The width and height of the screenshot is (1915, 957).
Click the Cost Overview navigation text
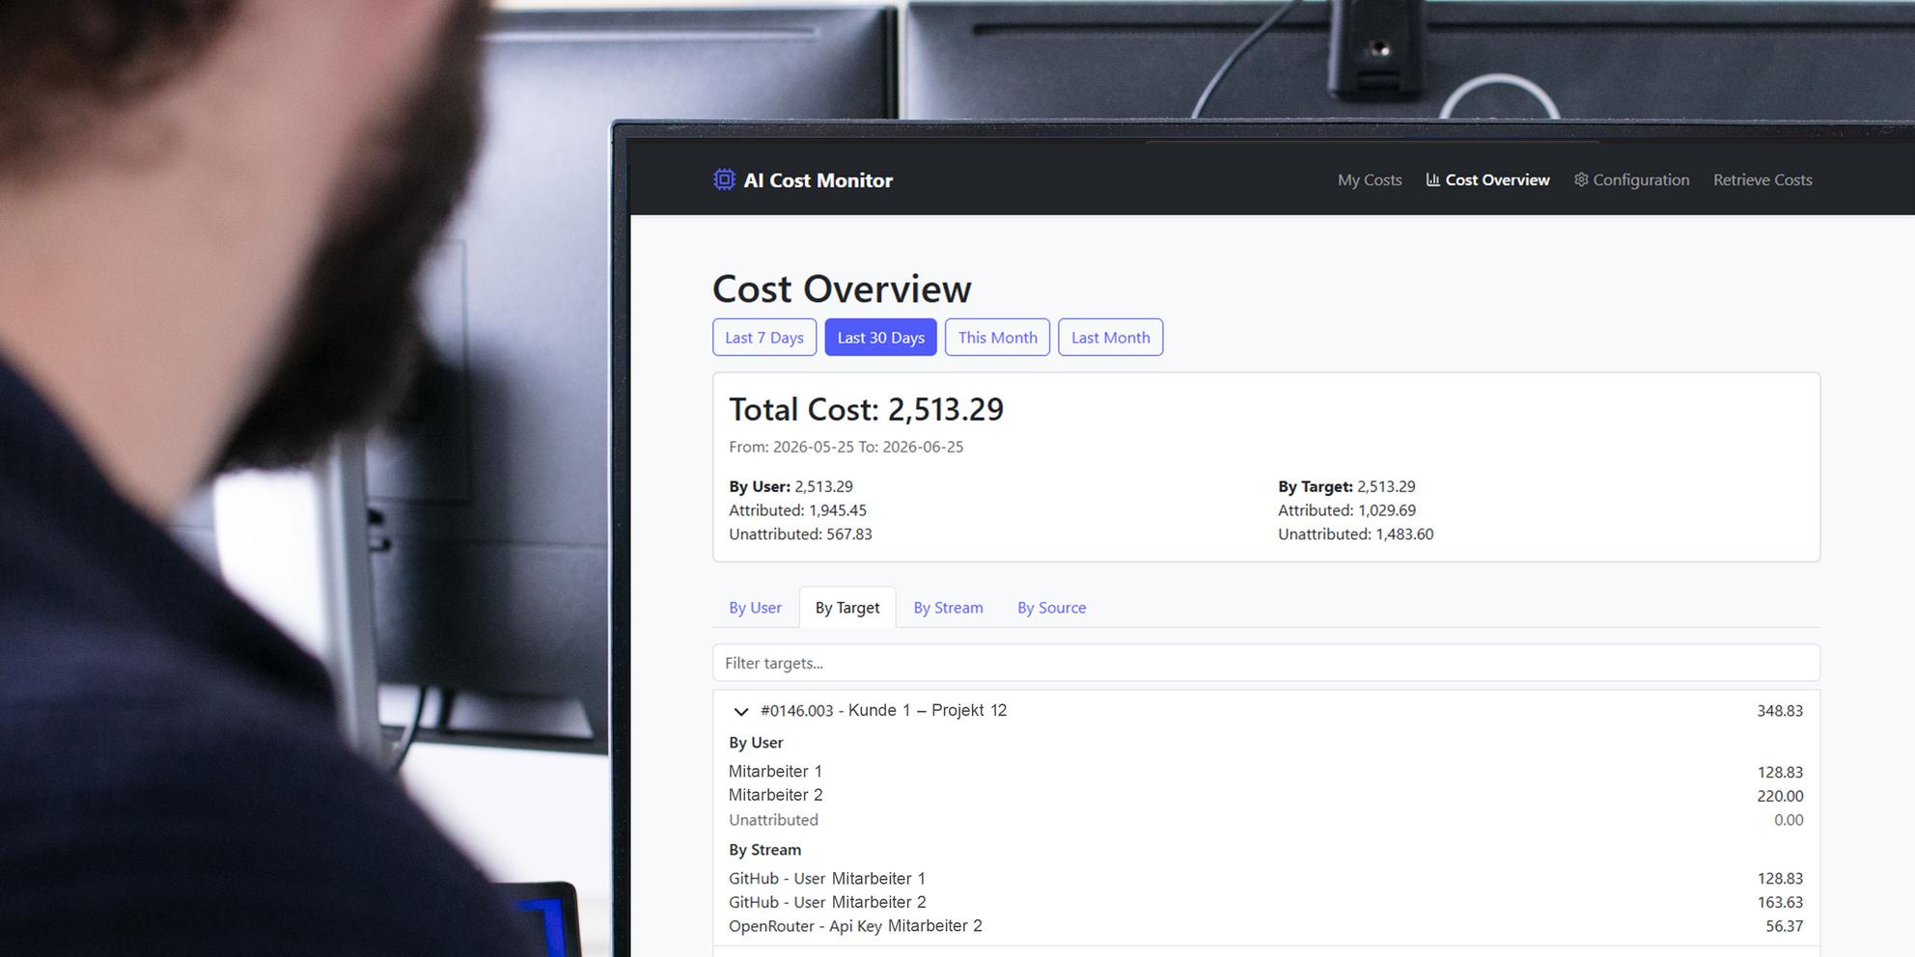[1497, 179]
